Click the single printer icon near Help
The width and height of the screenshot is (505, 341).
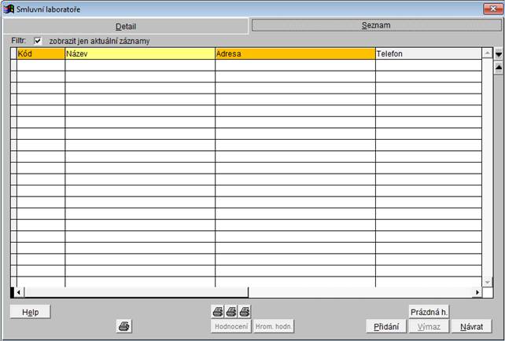coord(124,326)
